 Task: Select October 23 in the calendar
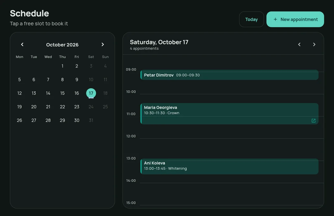77,107
